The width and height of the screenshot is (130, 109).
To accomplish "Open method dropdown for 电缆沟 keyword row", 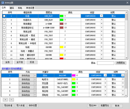I will 35,79.
